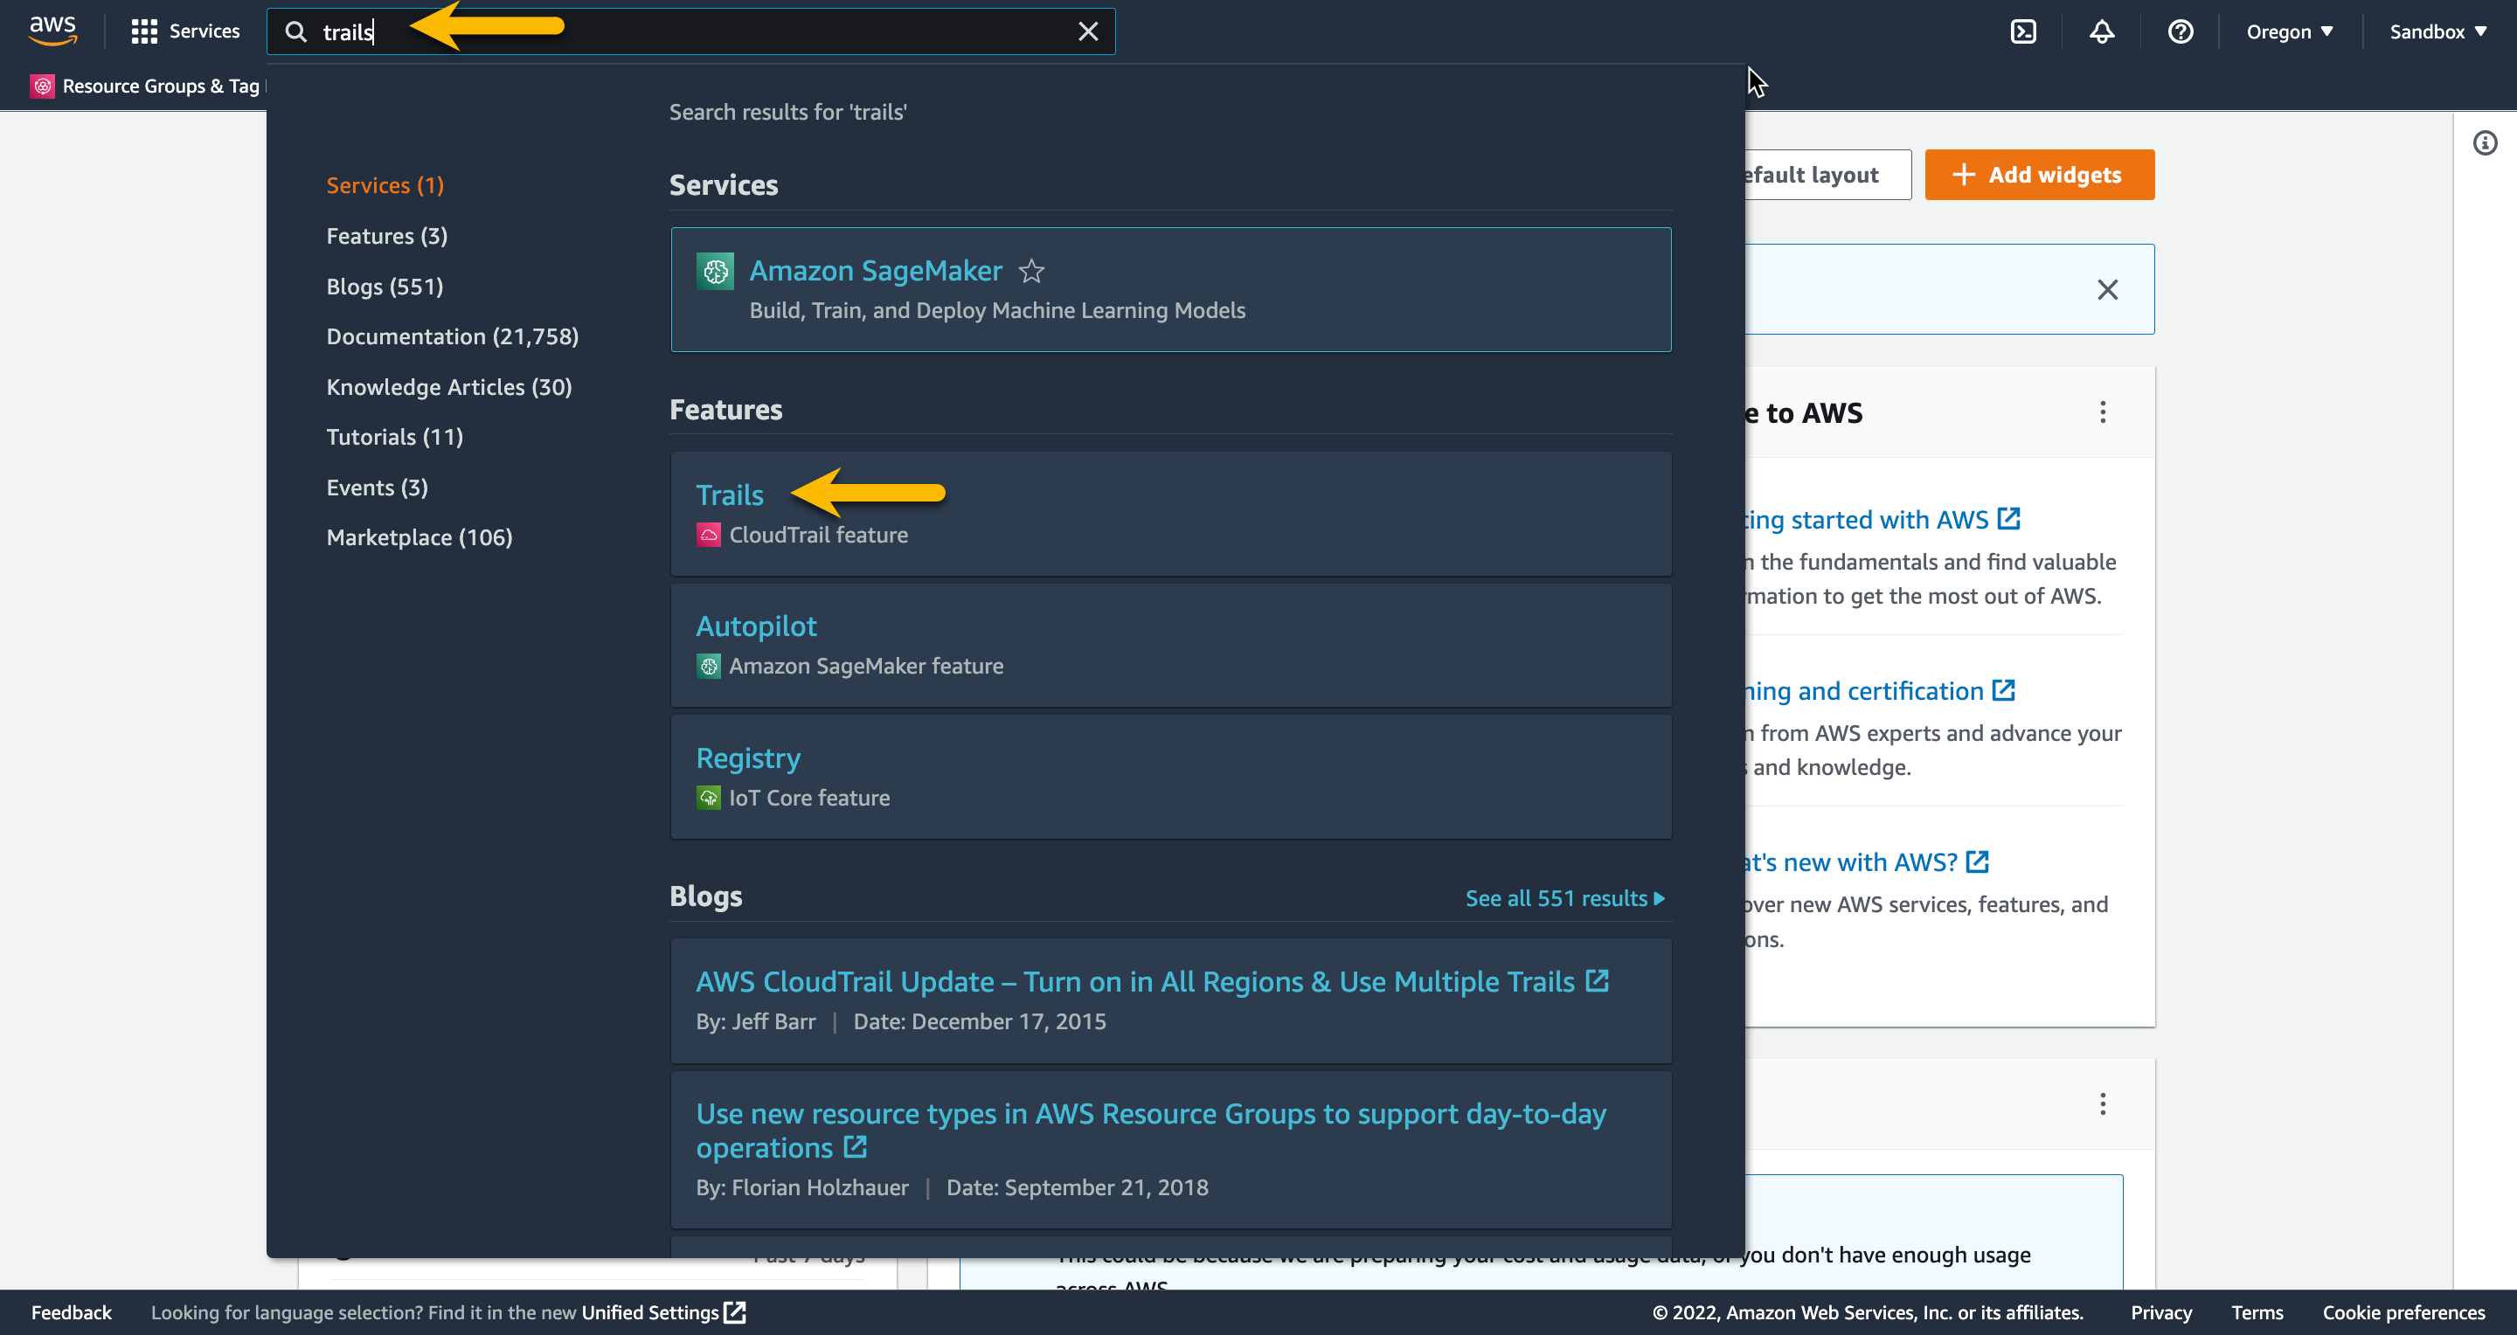
Task: Click inside the trails search field
Action: (x=684, y=31)
